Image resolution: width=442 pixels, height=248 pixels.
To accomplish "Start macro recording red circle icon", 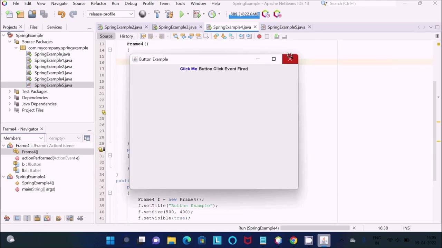I will point(259,36).
